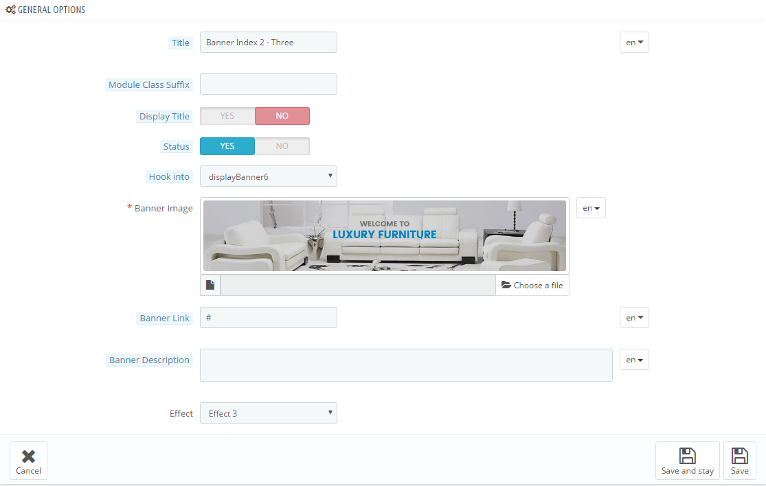Open the Title language en dropdown

click(x=634, y=43)
